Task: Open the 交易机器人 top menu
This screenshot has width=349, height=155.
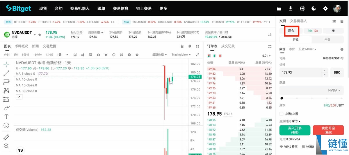Action: (80, 8)
